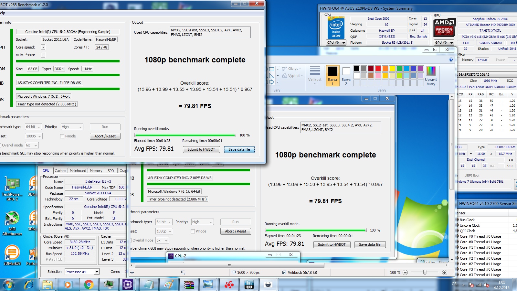Click the CS language indicator in taskbar
The image size is (517, 291).
point(454,284)
